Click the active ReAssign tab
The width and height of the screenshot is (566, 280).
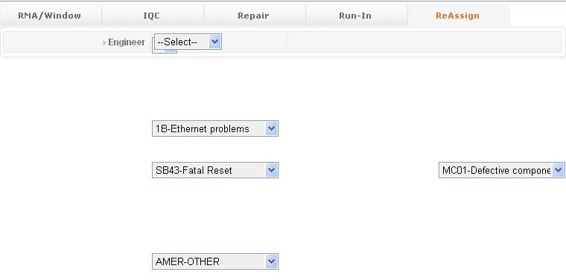[458, 16]
